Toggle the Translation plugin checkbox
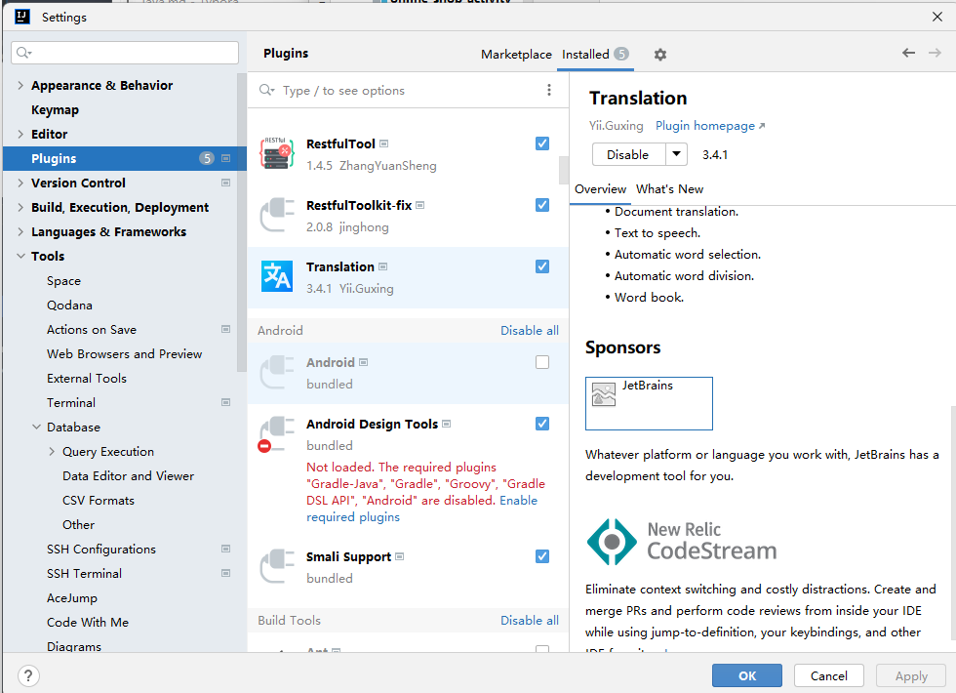956x693 pixels. pyautogui.click(x=542, y=266)
